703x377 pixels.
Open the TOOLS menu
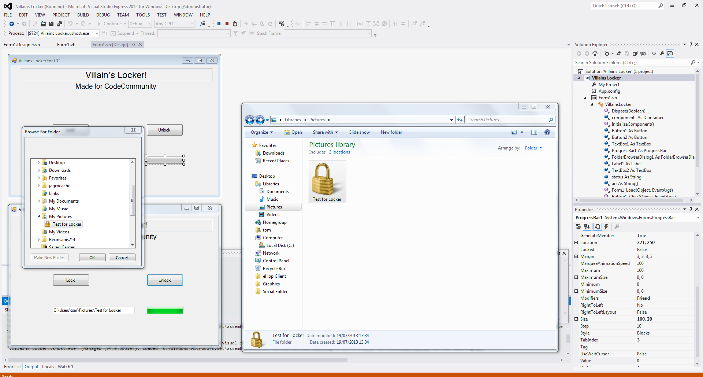[143, 15]
